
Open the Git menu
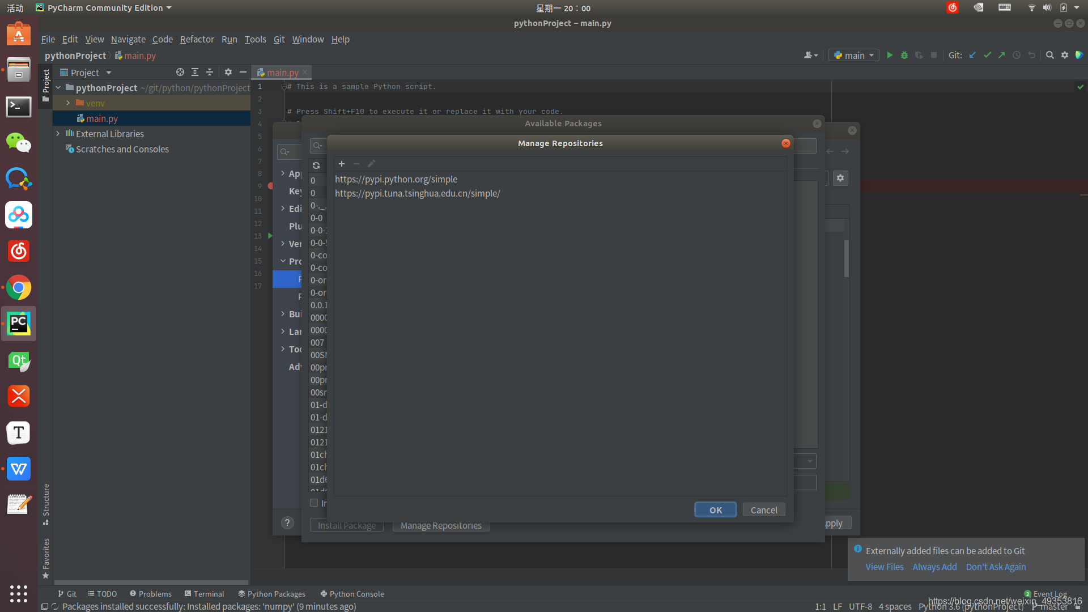point(279,39)
